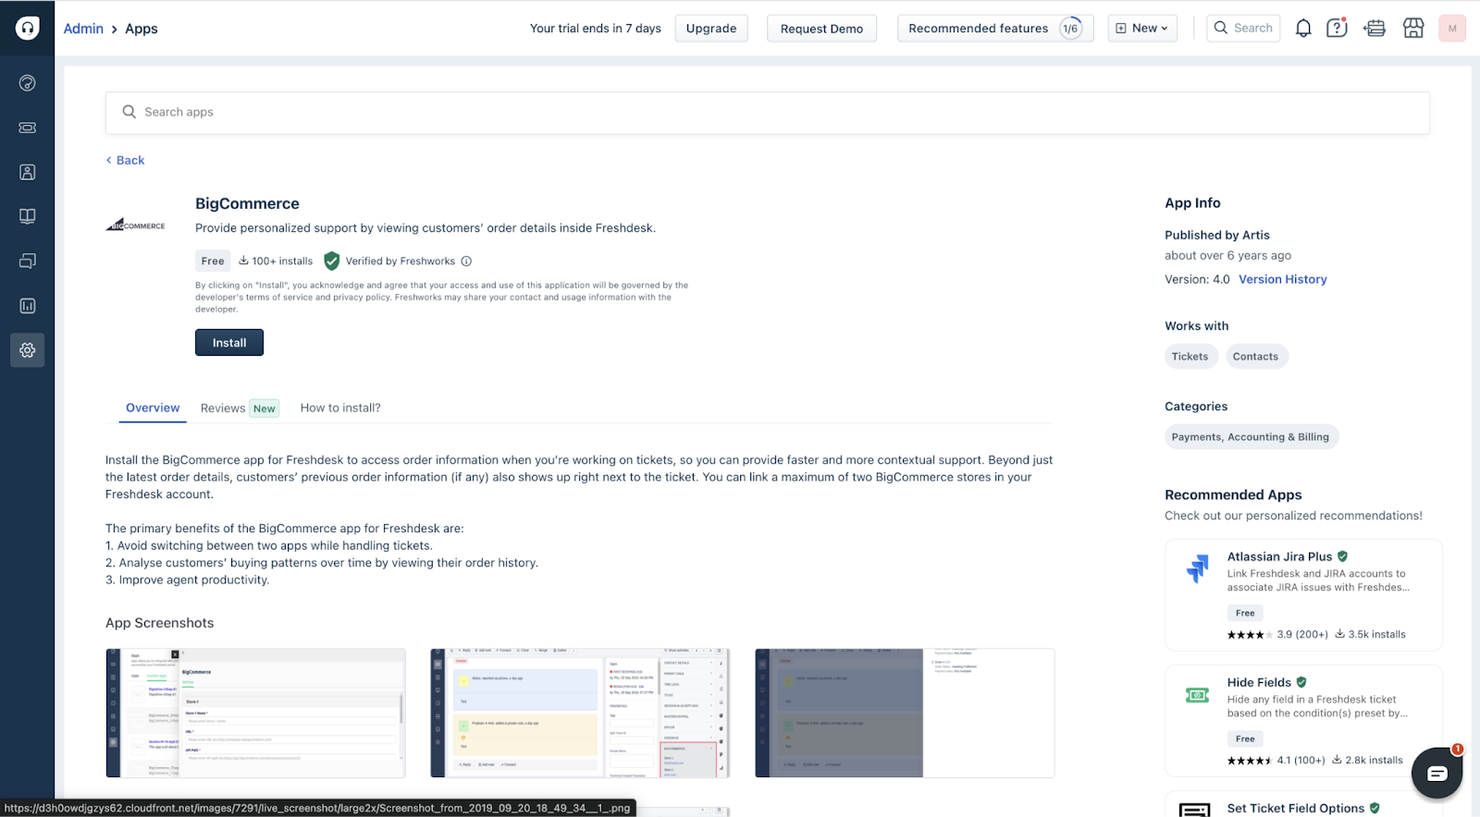1480x817 pixels.
Task: Click the search apps magnifier icon
Action: (x=129, y=112)
